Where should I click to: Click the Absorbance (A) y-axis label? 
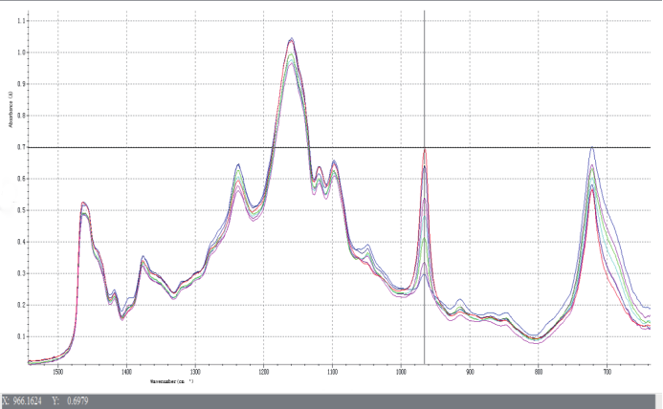pyautogui.click(x=11, y=110)
